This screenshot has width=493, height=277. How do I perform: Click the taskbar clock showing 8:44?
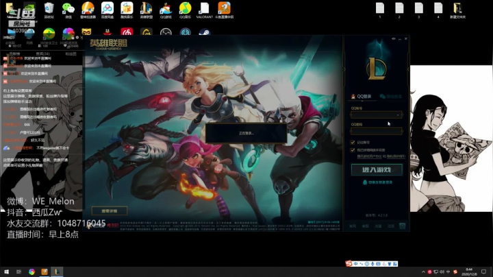pos(469,272)
